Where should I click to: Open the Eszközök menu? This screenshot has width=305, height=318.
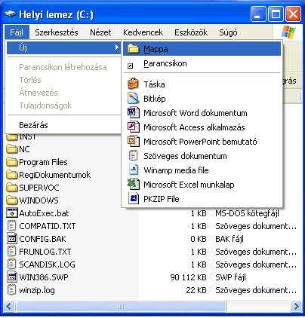(191, 32)
